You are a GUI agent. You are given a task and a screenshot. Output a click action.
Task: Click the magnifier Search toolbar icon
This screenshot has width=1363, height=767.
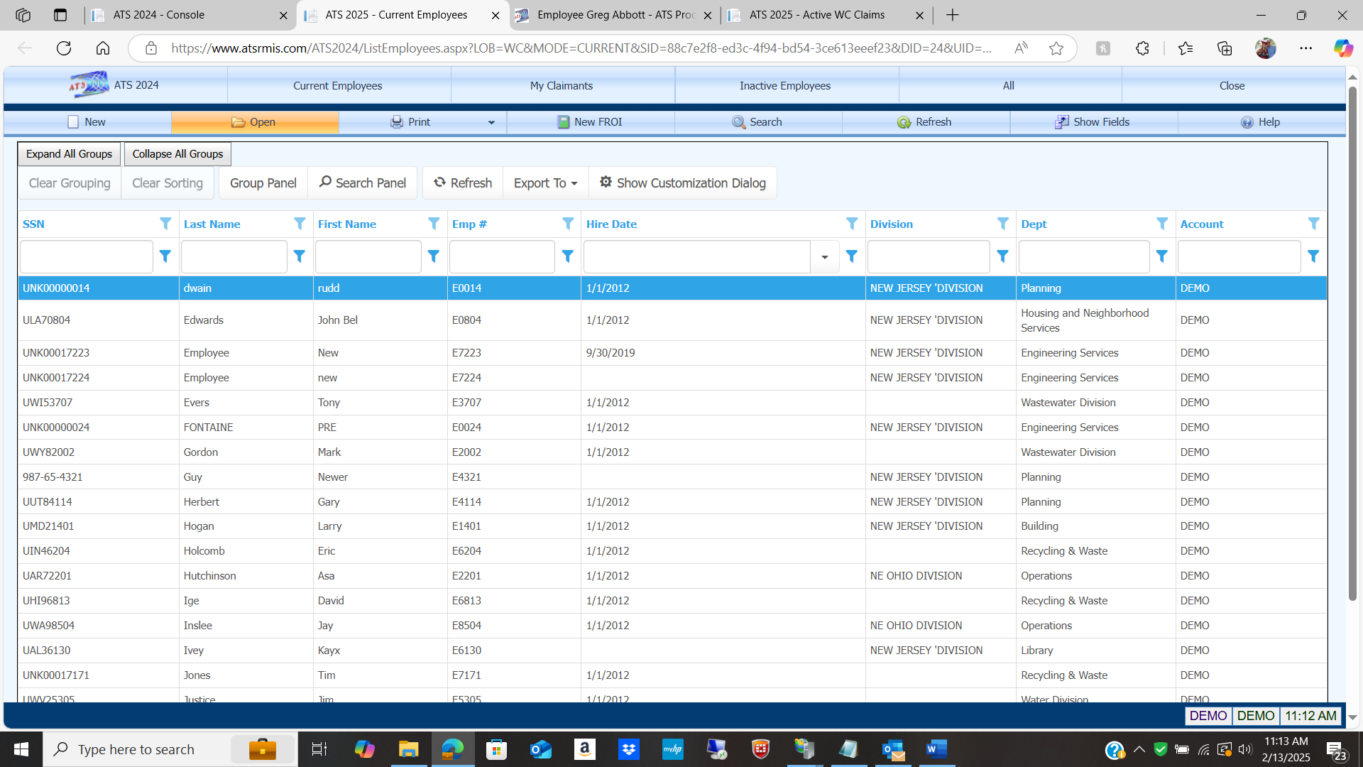(x=738, y=122)
